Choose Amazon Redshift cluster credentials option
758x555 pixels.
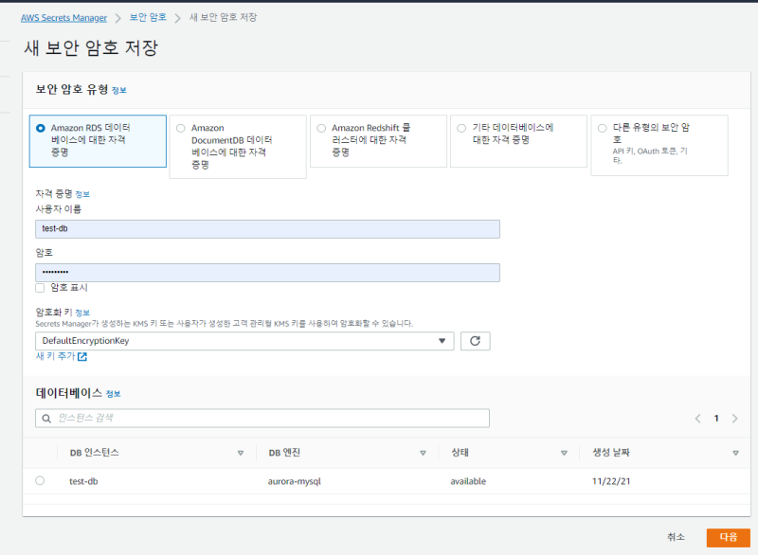pyautogui.click(x=321, y=128)
